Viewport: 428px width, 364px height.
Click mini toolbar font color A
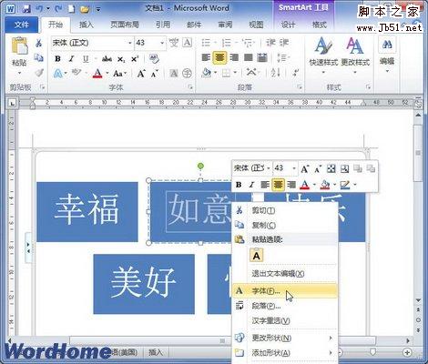pos(305,185)
